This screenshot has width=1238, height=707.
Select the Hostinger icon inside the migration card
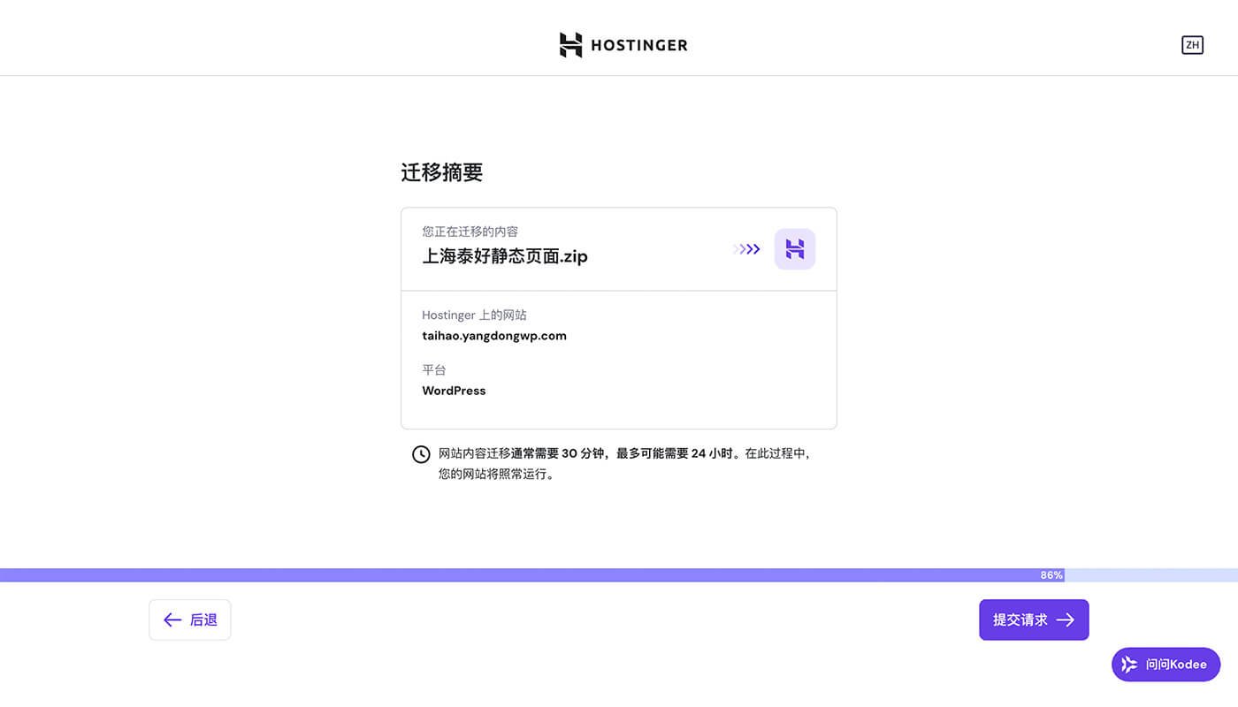point(794,248)
